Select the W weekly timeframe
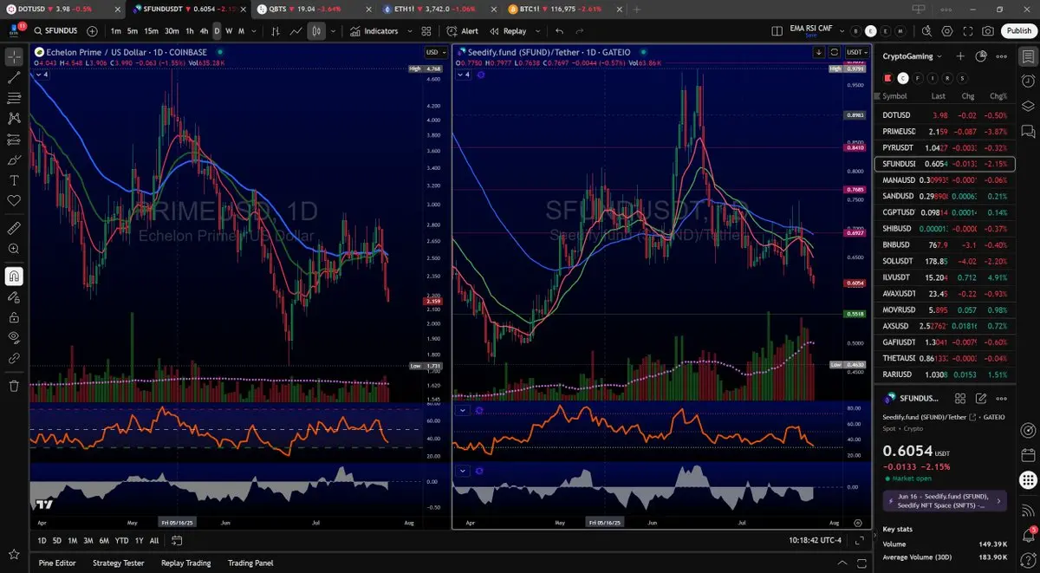The width and height of the screenshot is (1040, 573). click(229, 31)
